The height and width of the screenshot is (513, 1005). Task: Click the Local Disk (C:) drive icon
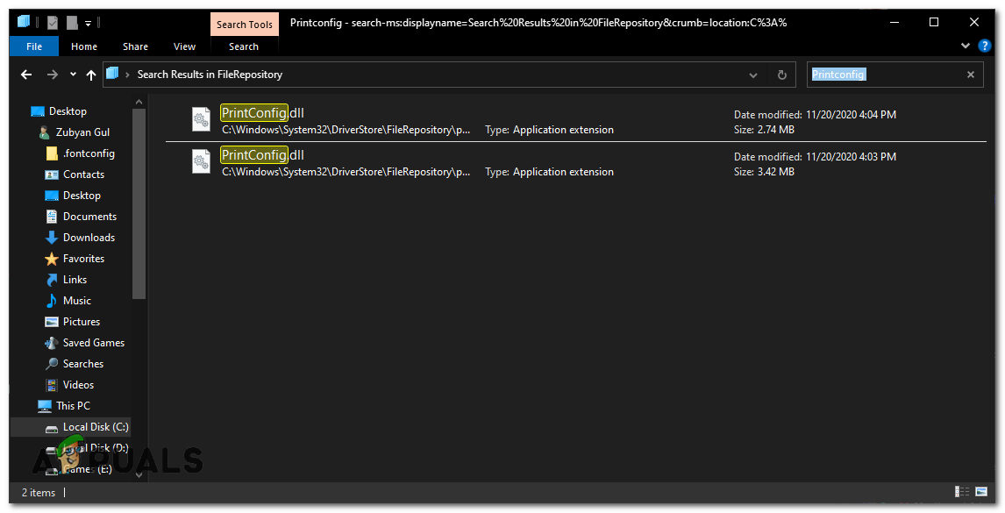tap(52, 428)
